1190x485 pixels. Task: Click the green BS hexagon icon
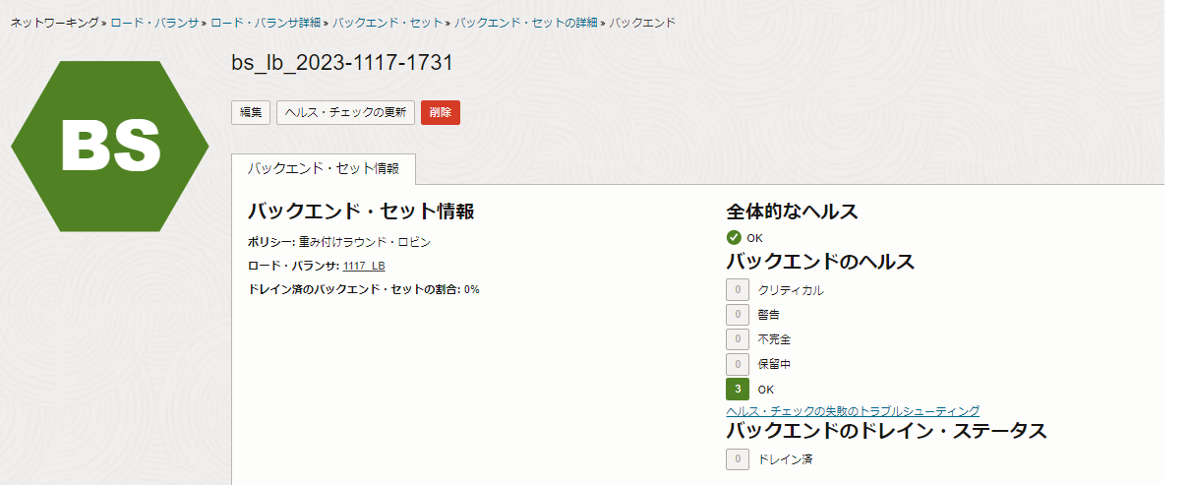pyautogui.click(x=110, y=147)
